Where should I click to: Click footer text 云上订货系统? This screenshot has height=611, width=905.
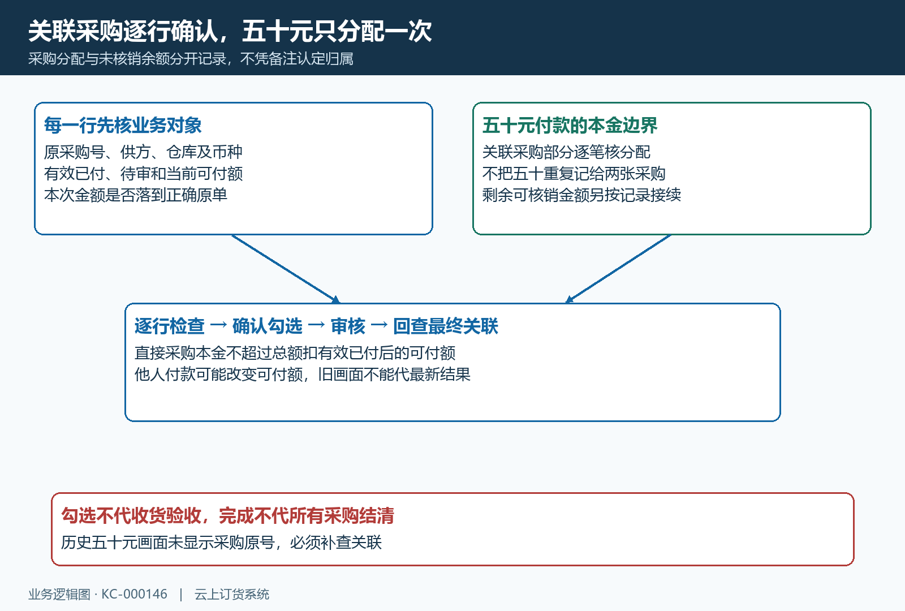232,594
